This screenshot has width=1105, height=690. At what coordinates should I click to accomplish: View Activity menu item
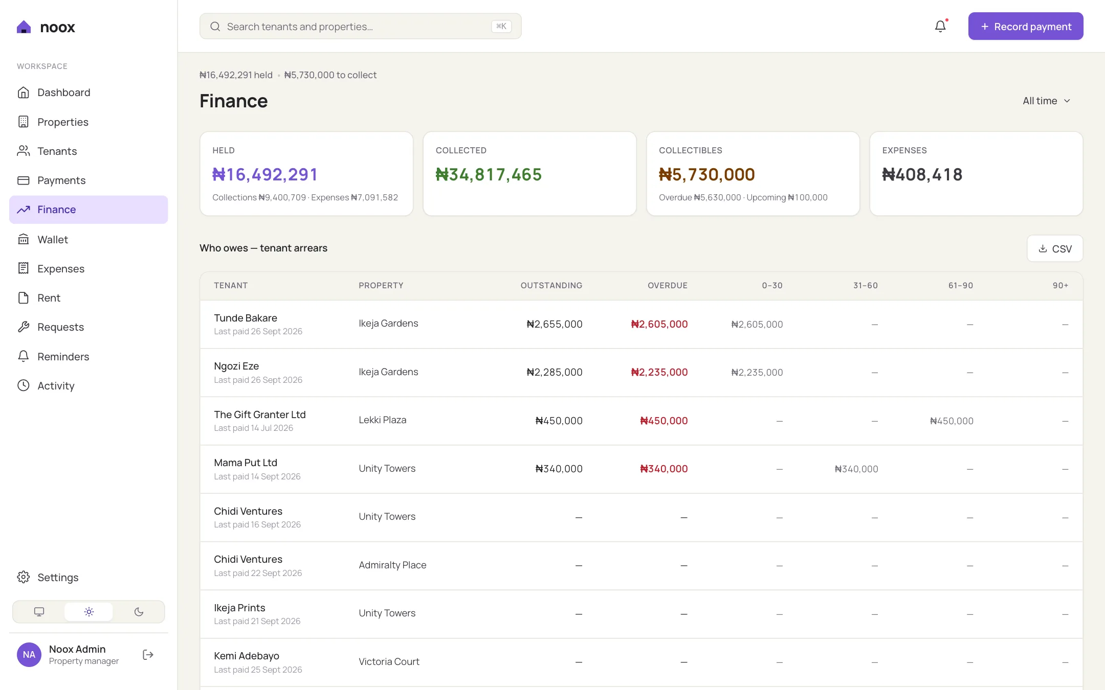(89, 385)
